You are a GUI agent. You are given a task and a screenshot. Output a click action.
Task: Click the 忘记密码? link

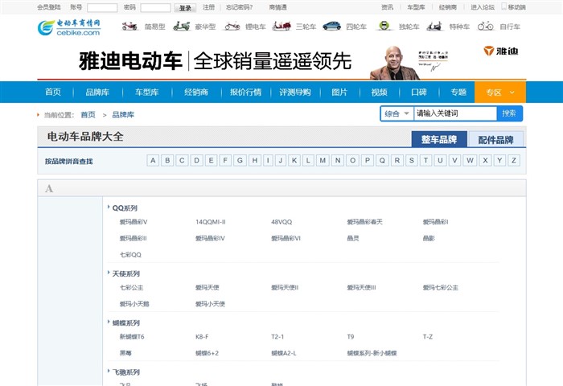tap(239, 7)
